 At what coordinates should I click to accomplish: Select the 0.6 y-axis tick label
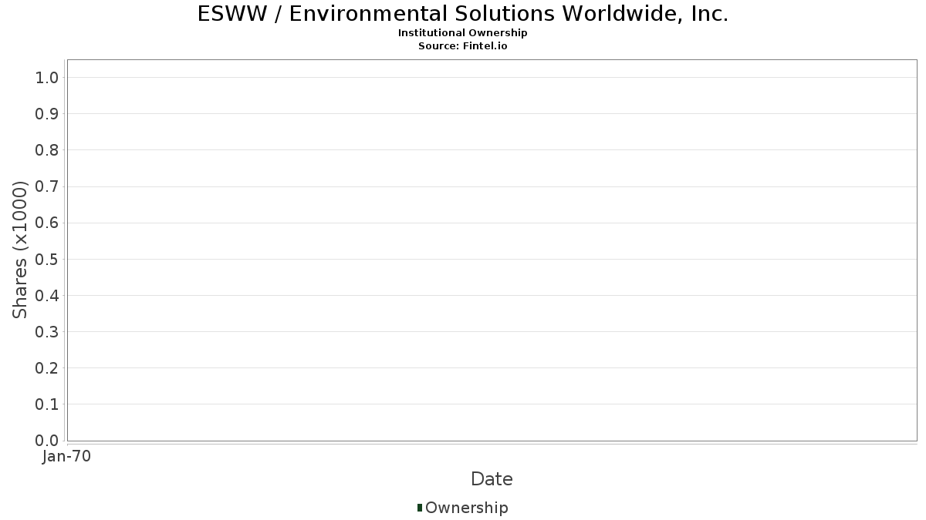click(46, 223)
